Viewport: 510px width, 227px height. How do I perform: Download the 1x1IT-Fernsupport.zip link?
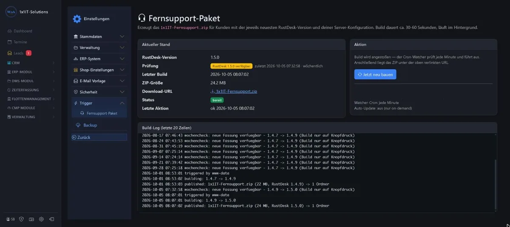click(x=234, y=91)
